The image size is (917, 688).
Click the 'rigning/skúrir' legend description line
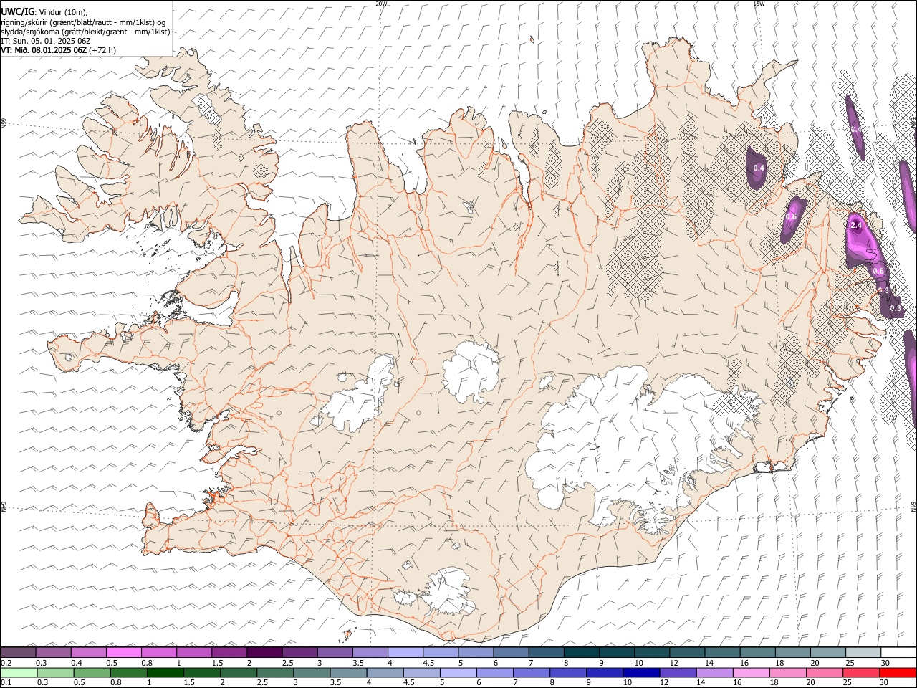click(x=83, y=22)
